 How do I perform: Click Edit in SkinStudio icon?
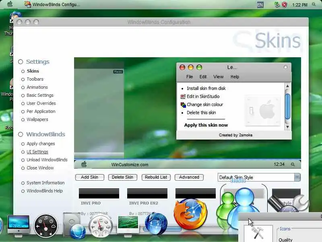pos(183,96)
